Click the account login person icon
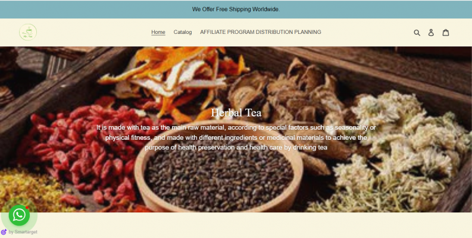 coord(431,33)
